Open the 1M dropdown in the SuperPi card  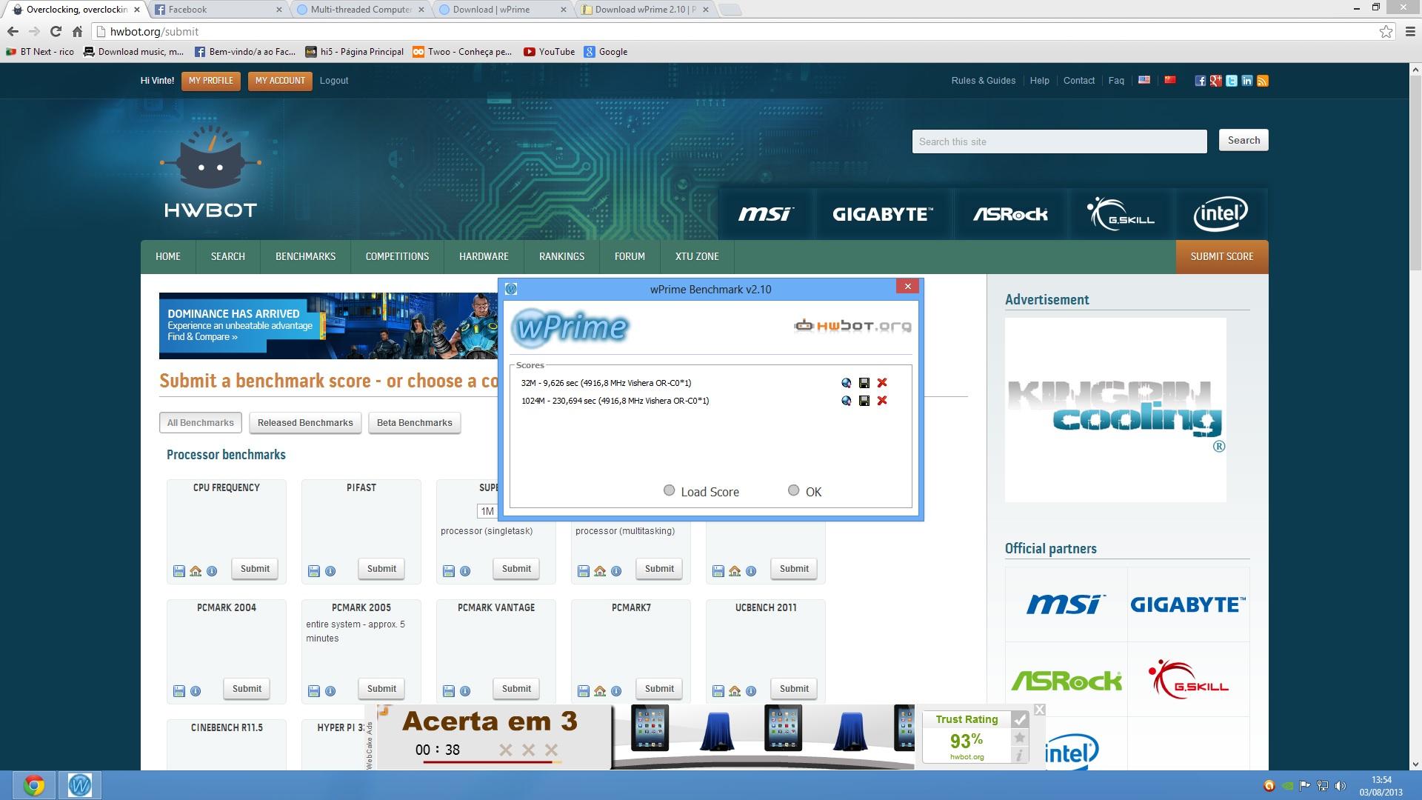click(x=487, y=511)
